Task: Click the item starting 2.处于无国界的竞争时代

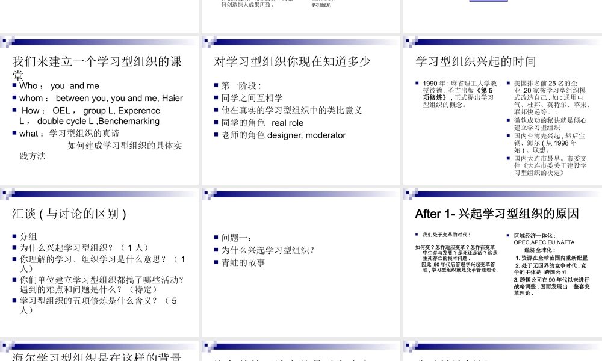Action: click(551, 268)
